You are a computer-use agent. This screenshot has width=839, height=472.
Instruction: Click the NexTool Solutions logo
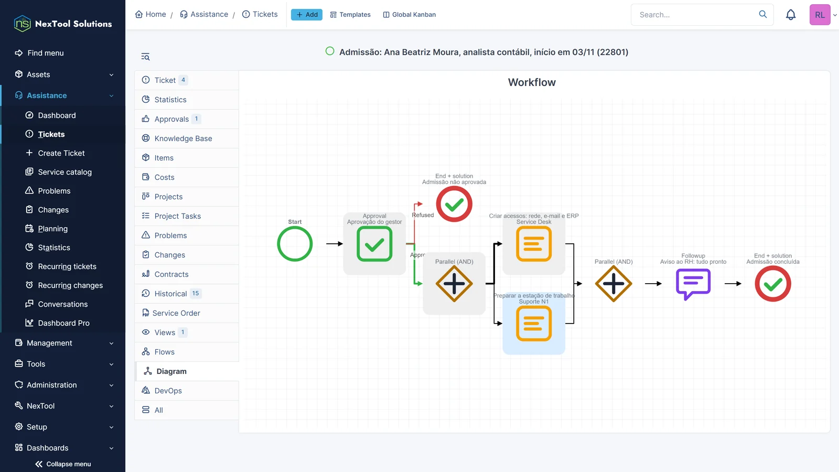coord(63,24)
